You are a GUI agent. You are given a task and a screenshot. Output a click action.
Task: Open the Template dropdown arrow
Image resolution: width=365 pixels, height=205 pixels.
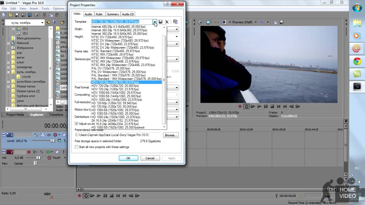pyautogui.click(x=155, y=22)
